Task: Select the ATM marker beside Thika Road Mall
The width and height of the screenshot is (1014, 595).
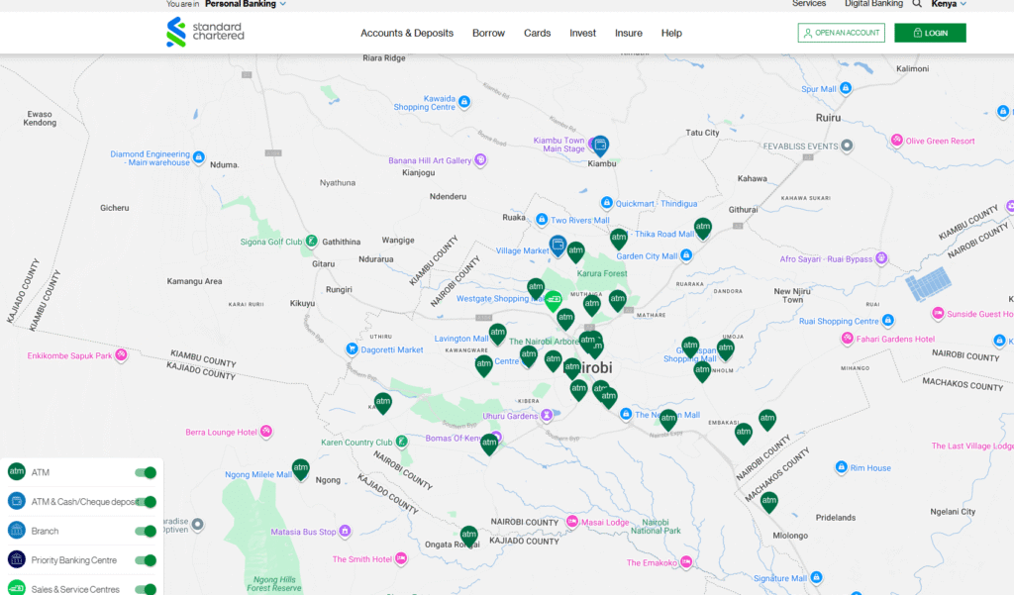Action: click(703, 229)
